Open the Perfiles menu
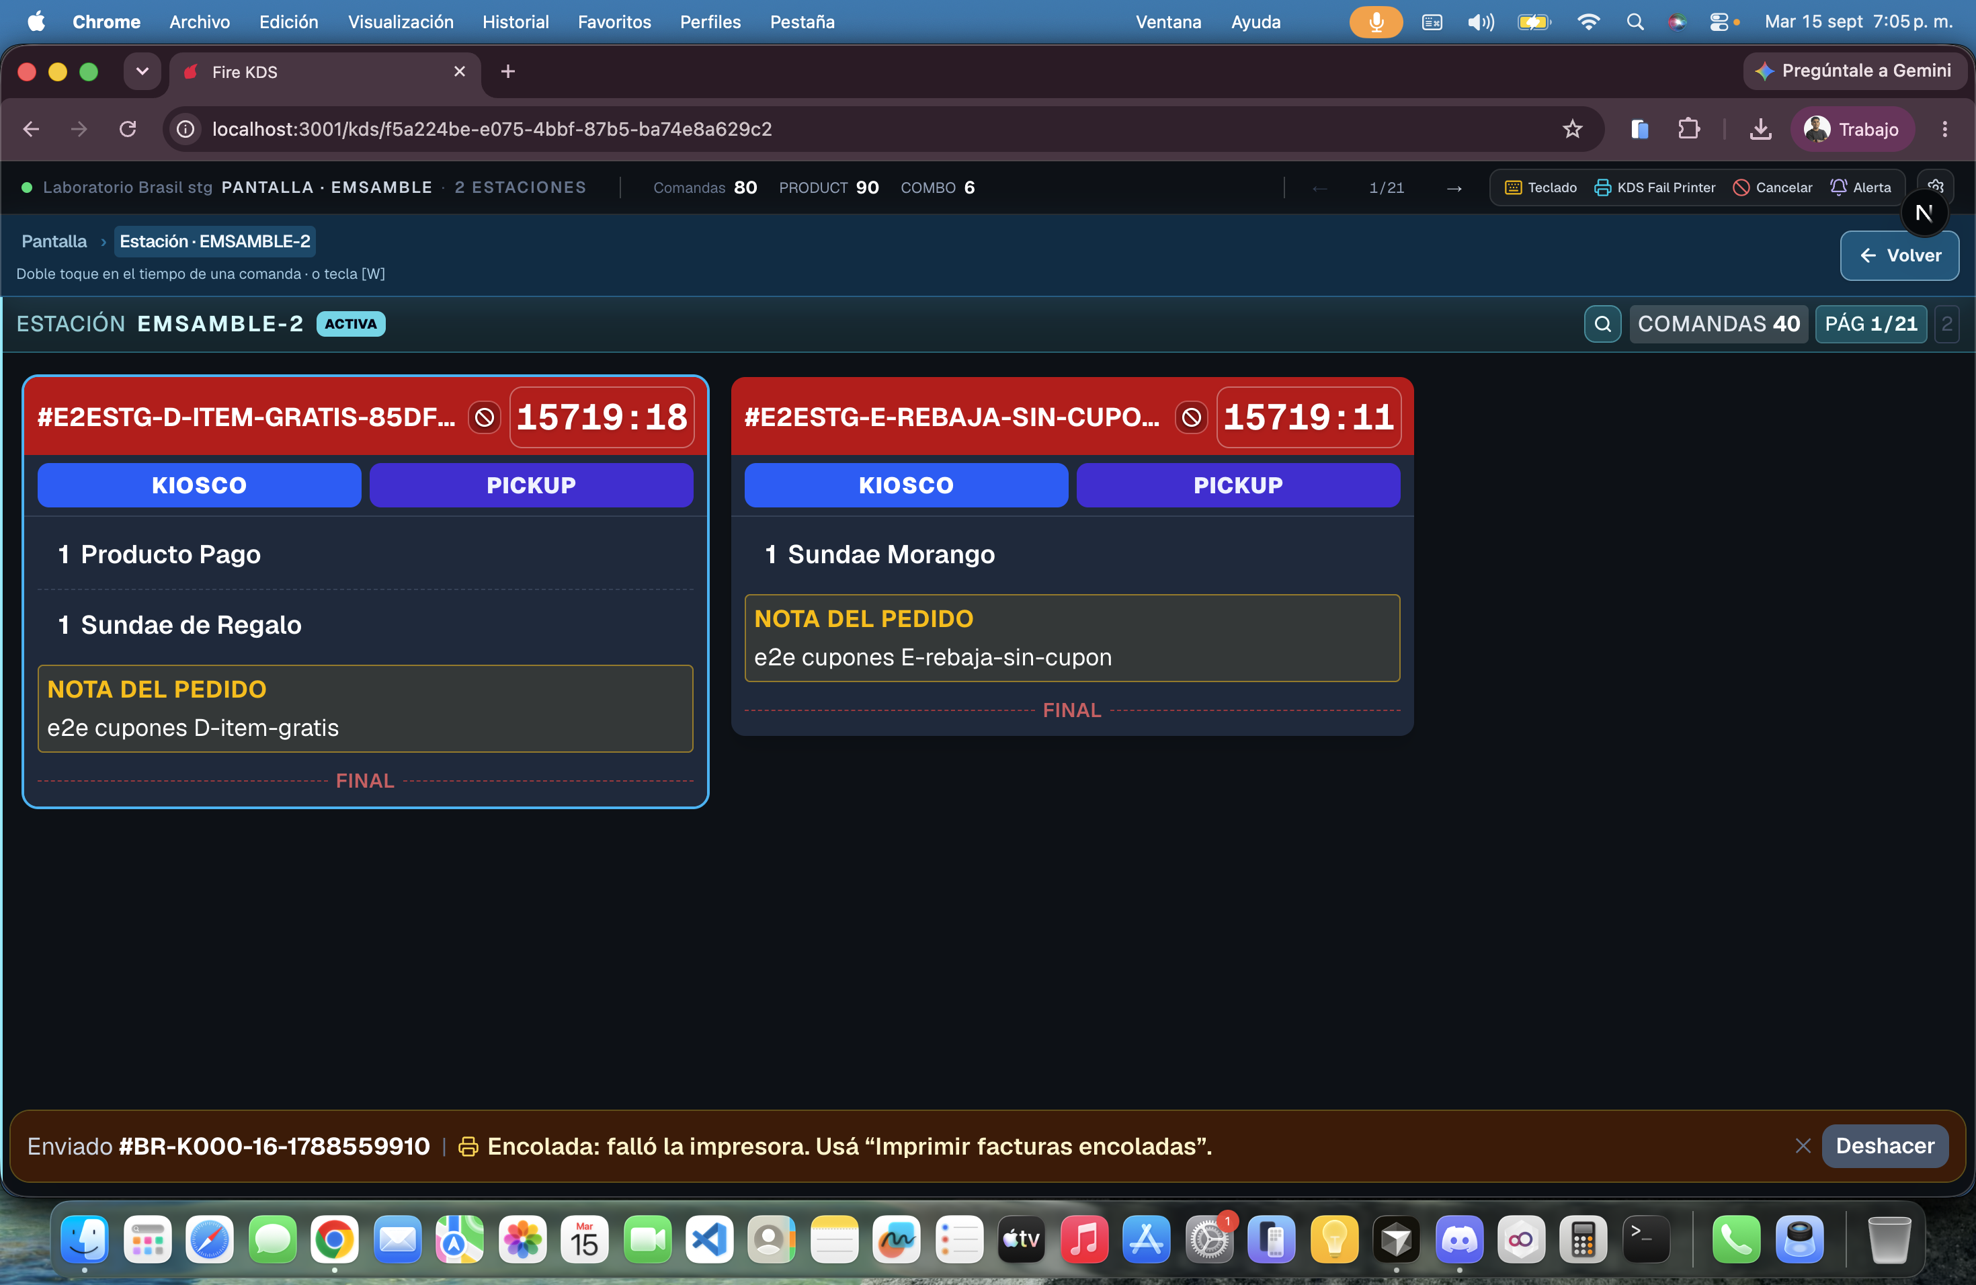This screenshot has width=1976, height=1285. (x=710, y=22)
